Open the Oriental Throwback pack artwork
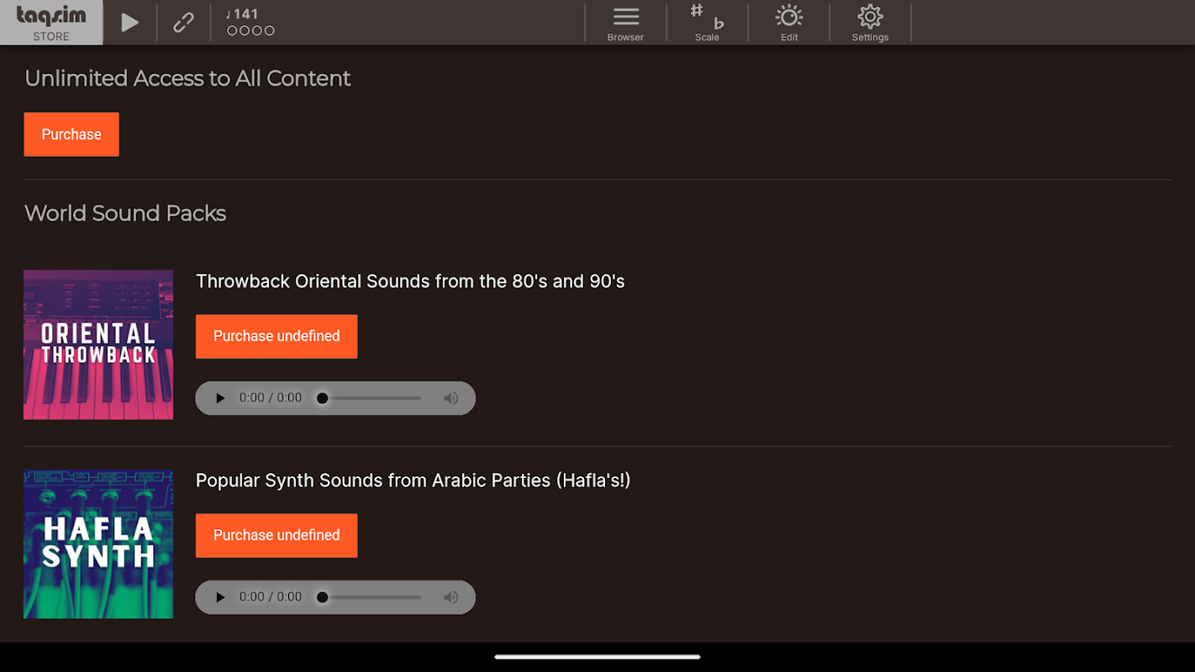This screenshot has width=1195, height=672. 98,344
